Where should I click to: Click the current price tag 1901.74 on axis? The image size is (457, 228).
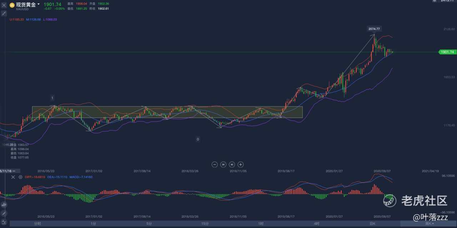point(447,52)
